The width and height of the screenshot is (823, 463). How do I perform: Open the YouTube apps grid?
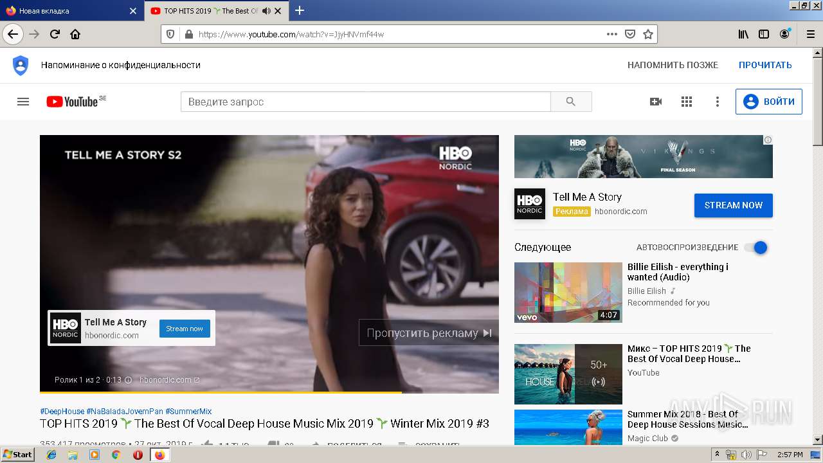(687, 102)
